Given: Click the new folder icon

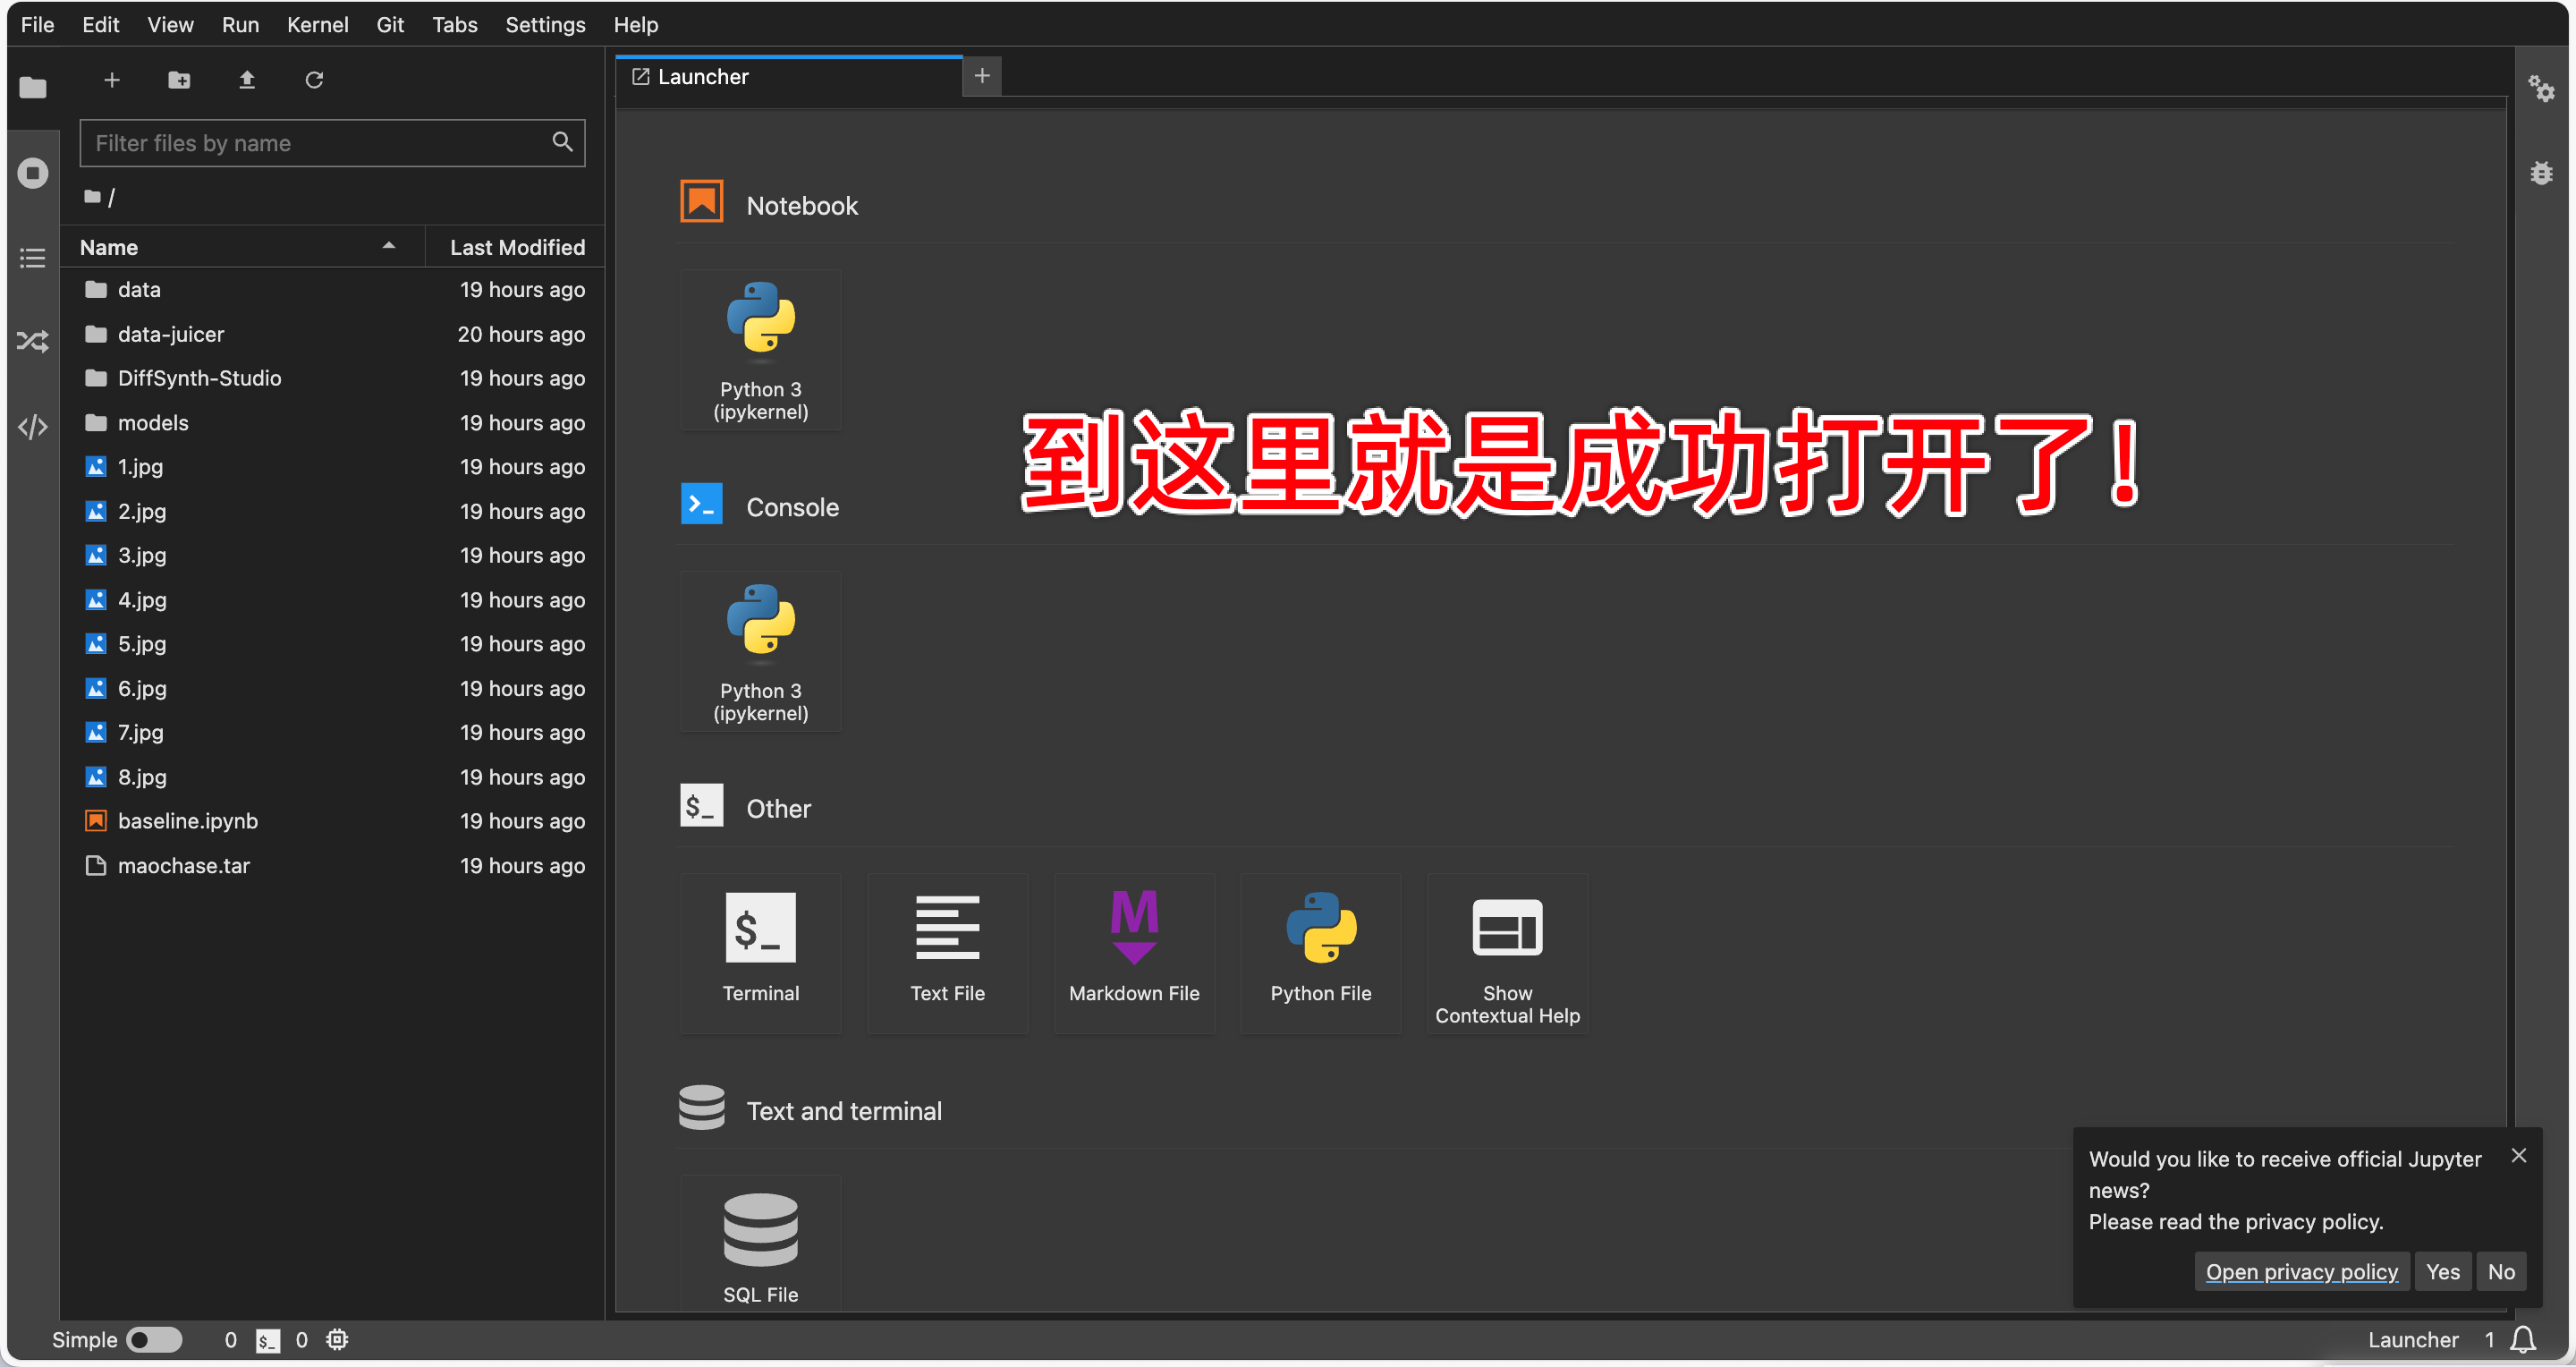Looking at the screenshot, I should pyautogui.click(x=179, y=80).
